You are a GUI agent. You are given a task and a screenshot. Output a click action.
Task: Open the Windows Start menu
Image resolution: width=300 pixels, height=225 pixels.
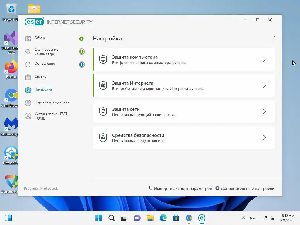pyautogui.click(x=98, y=218)
